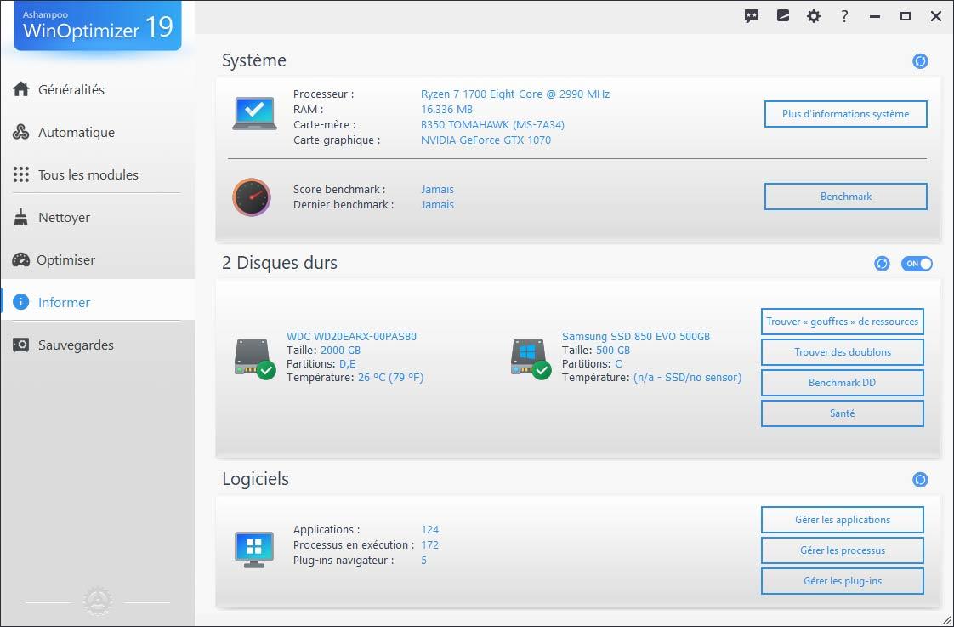Click the Système section heading
The height and width of the screenshot is (627, 954).
click(x=253, y=60)
